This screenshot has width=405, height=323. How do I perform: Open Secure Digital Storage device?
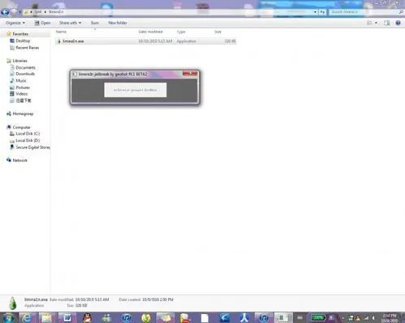coord(32,147)
